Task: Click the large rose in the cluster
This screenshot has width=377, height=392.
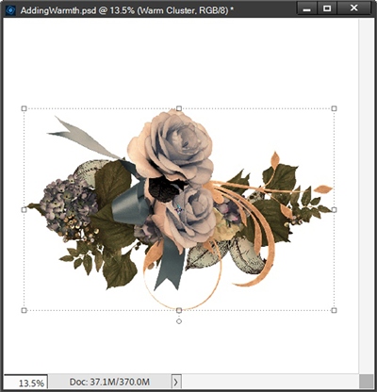Action: pyautogui.click(x=172, y=148)
